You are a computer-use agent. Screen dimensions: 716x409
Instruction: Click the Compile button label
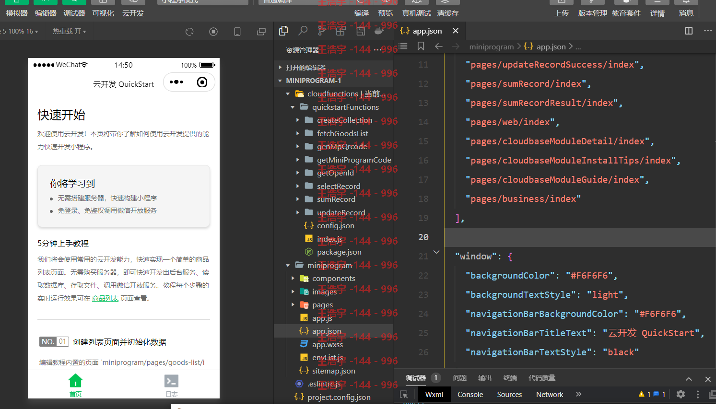click(362, 13)
